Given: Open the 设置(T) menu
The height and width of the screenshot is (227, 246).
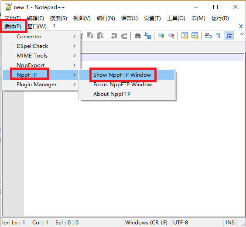Looking at the screenshot, I should pos(152,18).
